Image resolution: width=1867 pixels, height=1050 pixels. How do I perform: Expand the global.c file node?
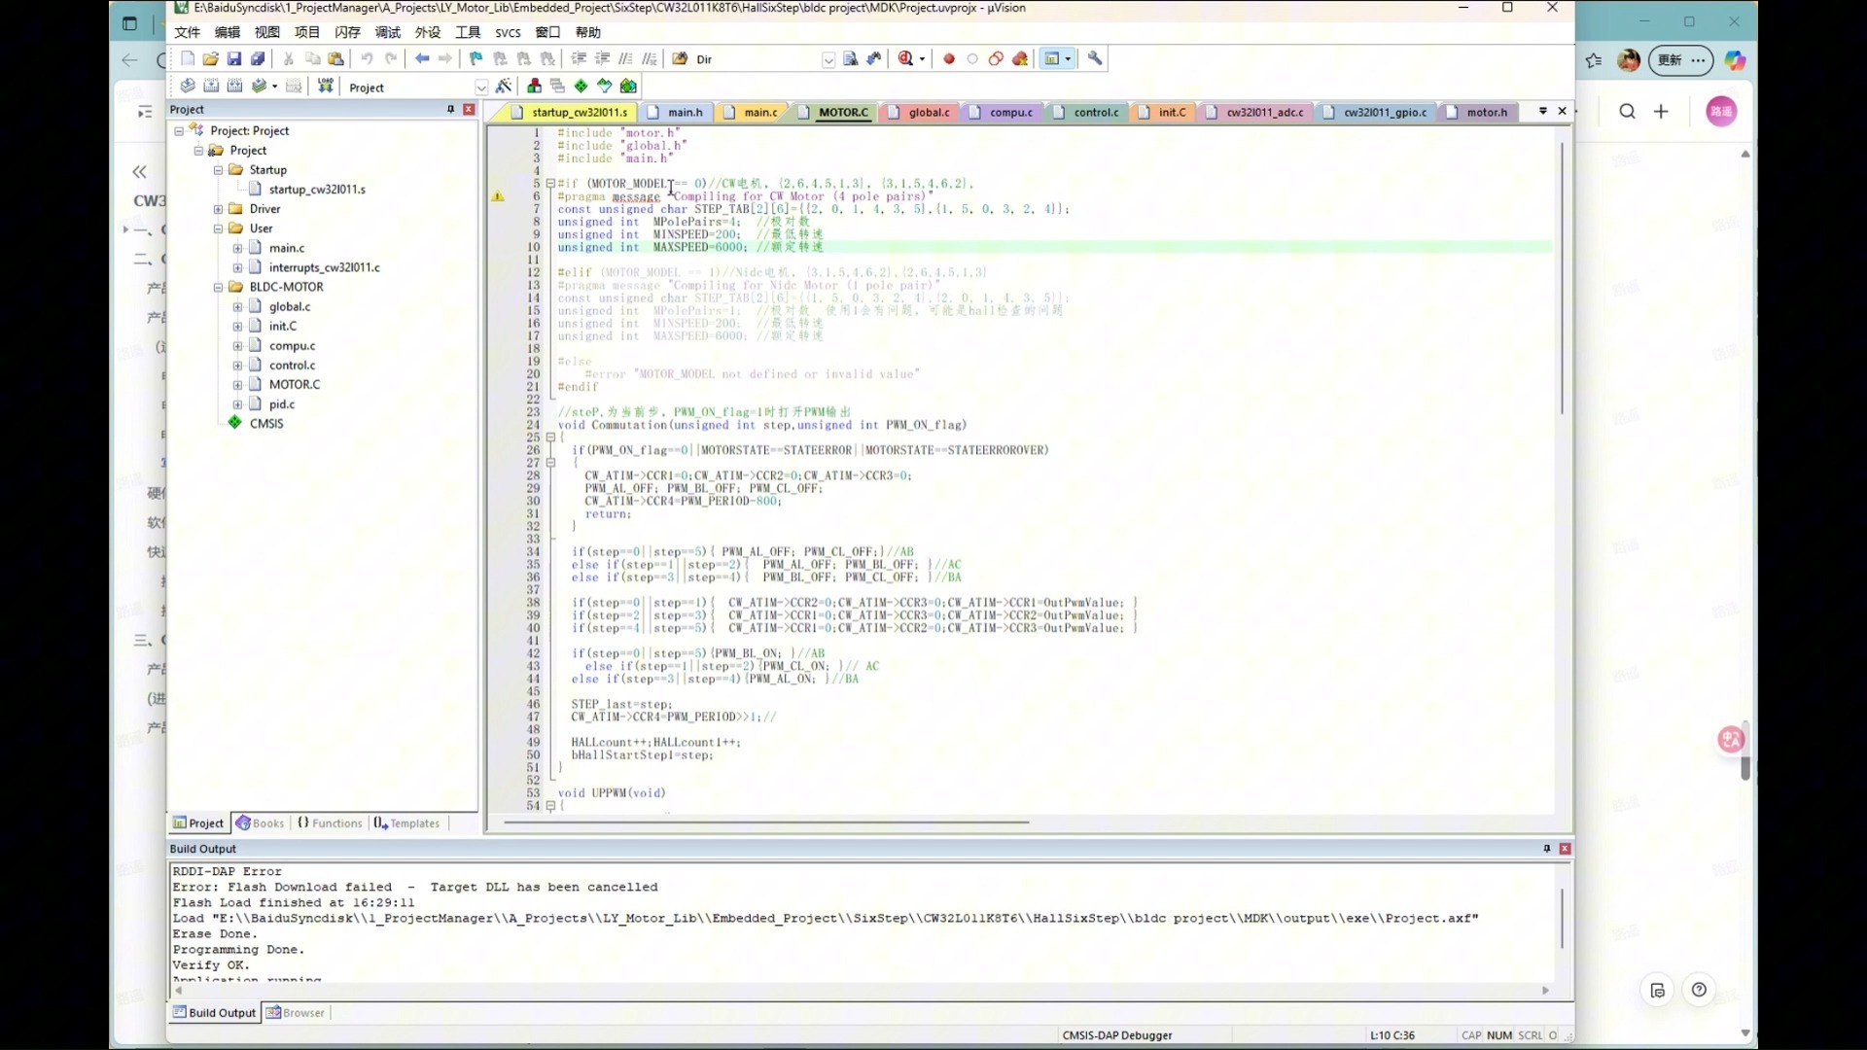pyautogui.click(x=237, y=306)
